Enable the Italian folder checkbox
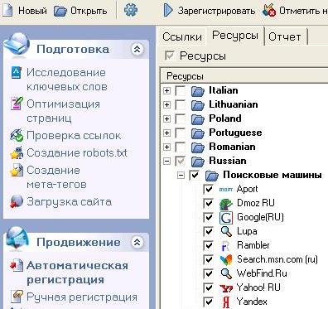The image size is (328, 309). pos(181,90)
